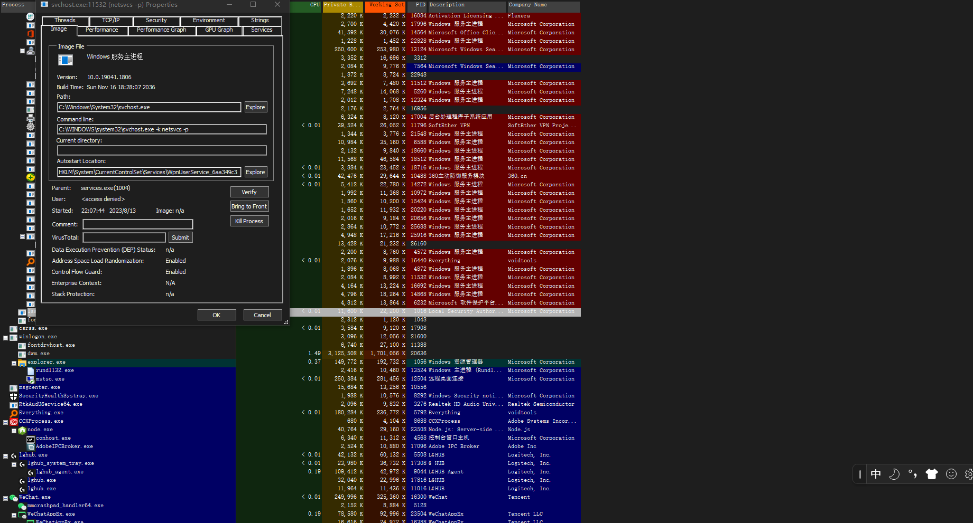Viewport: 973px width, 523px height.
Task: Switch to the TCP/IP tab
Action: 111,20
